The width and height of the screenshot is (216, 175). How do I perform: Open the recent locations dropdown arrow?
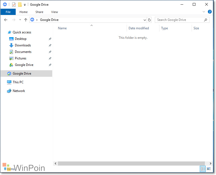(x=20, y=20)
